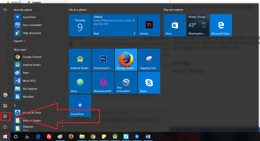Image resolution: width=260 pixels, height=141 pixels.
Task: Expand the Atlassian folder chevron
Action: [62, 126]
